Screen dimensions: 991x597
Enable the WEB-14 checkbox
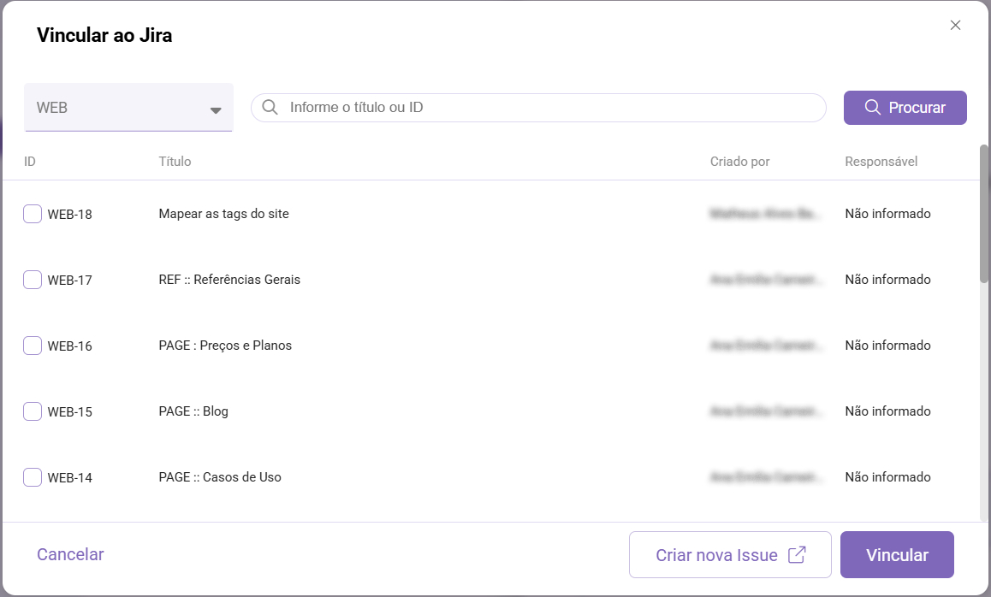(x=33, y=477)
